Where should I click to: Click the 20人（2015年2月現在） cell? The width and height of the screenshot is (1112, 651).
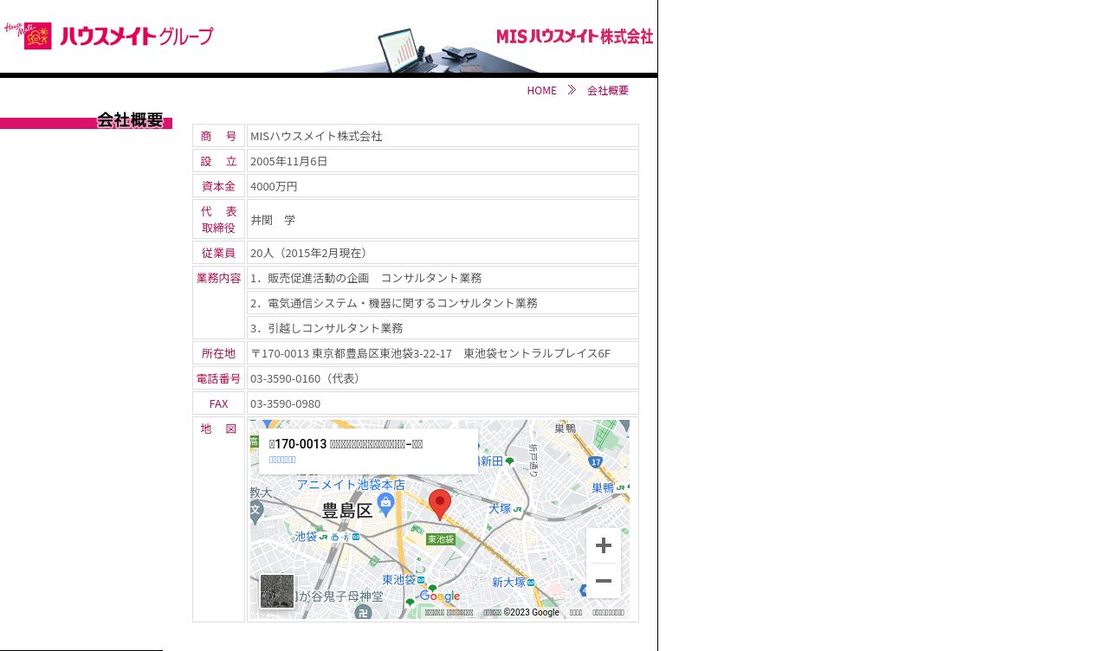coord(443,253)
